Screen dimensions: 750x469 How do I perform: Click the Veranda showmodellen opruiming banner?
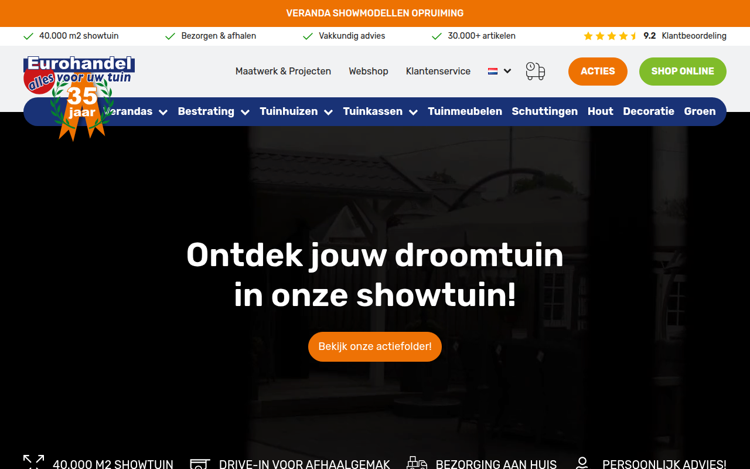pos(375,13)
